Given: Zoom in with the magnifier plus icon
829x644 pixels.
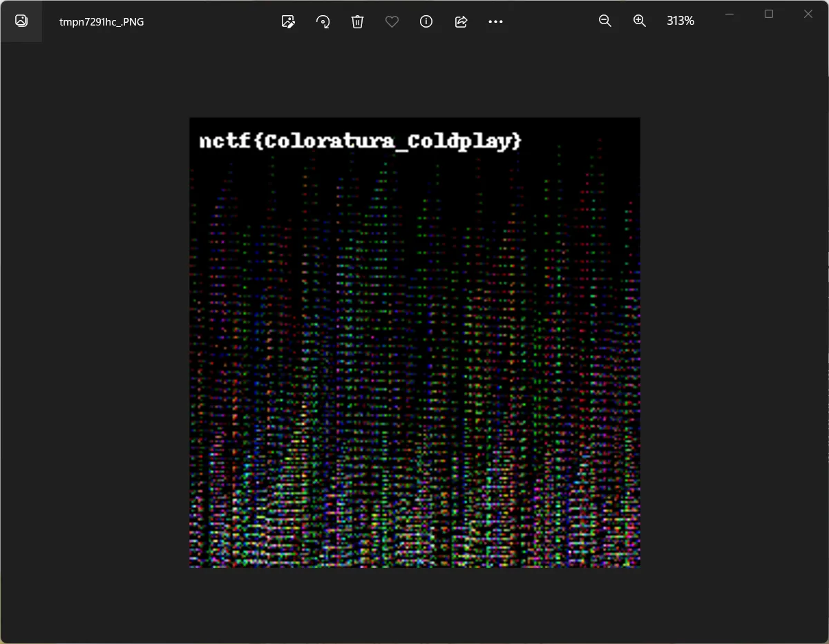Looking at the screenshot, I should pyautogui.click(x=640, y=21).
